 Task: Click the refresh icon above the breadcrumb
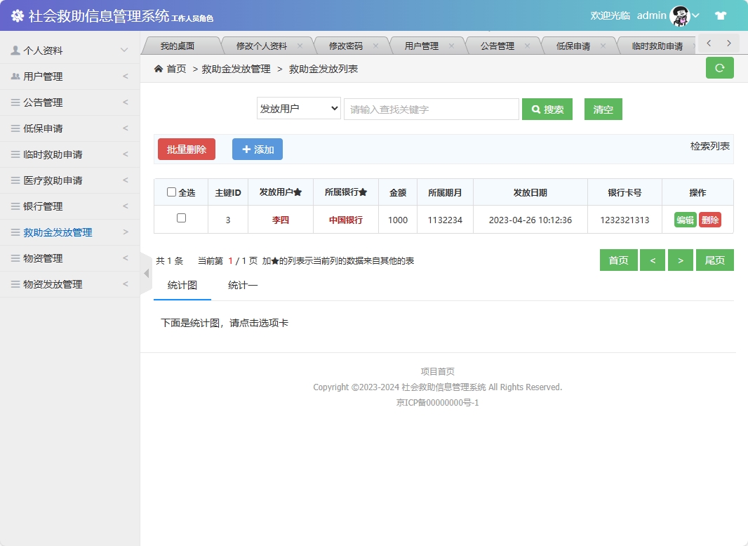[x=719, y=67]
